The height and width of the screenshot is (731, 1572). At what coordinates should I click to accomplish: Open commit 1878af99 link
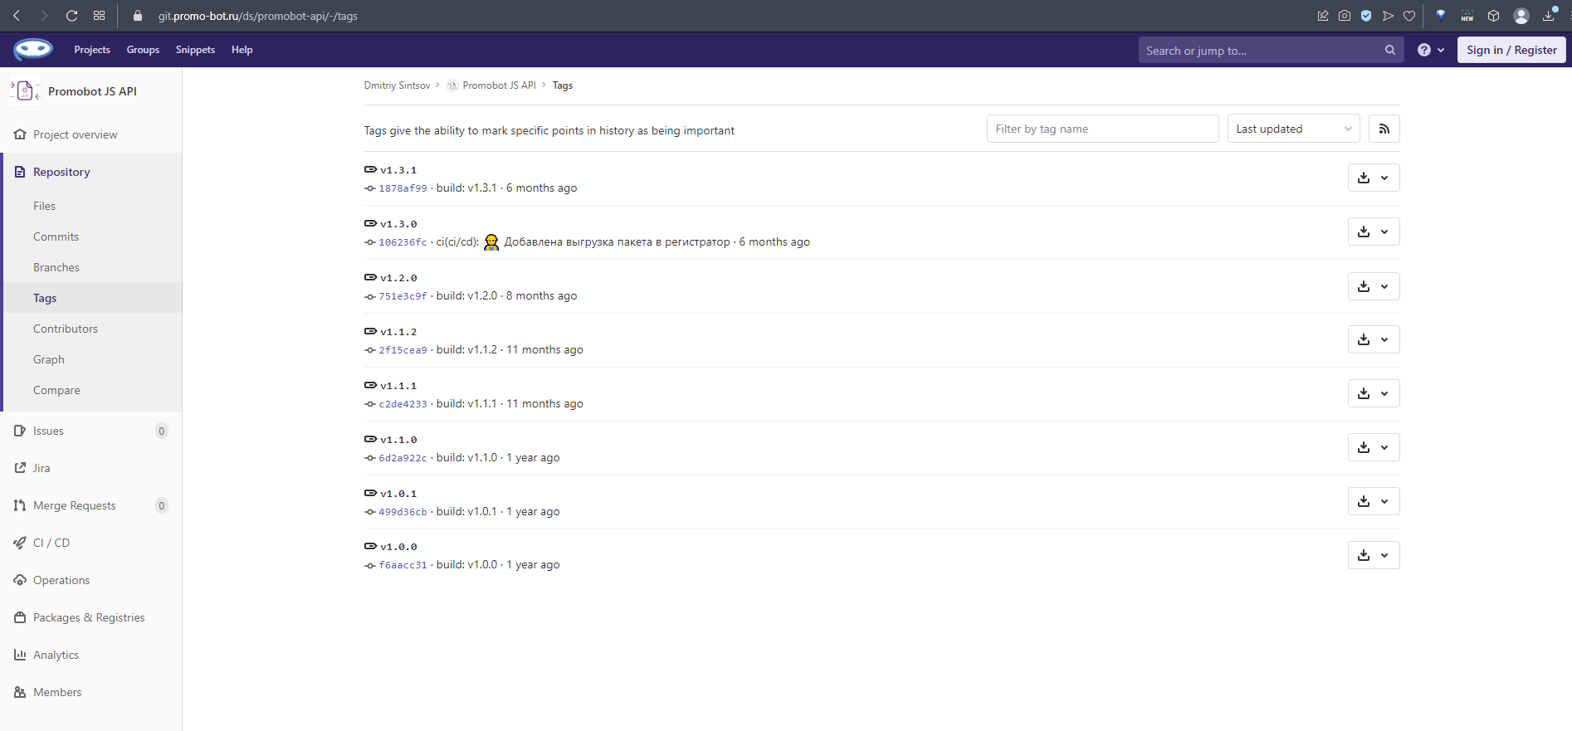403,188
